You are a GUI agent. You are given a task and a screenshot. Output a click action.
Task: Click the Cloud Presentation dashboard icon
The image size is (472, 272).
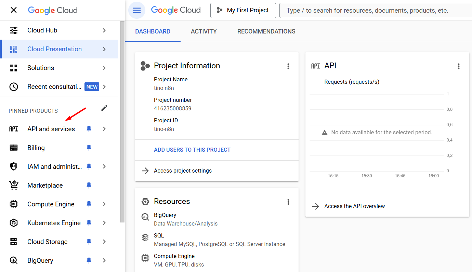point(14,49)
